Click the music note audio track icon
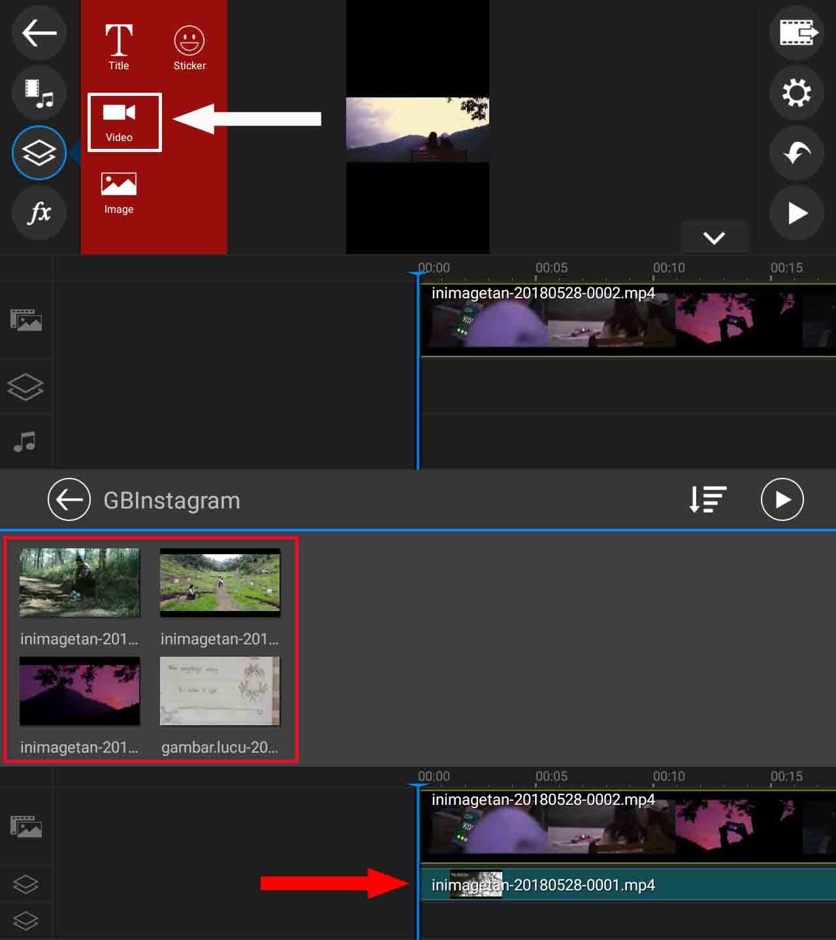Screen dimensions: 836x940 [25, 442]
